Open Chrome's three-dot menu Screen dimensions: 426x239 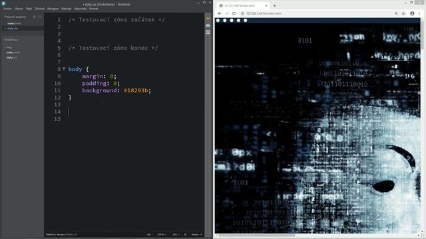419,13
